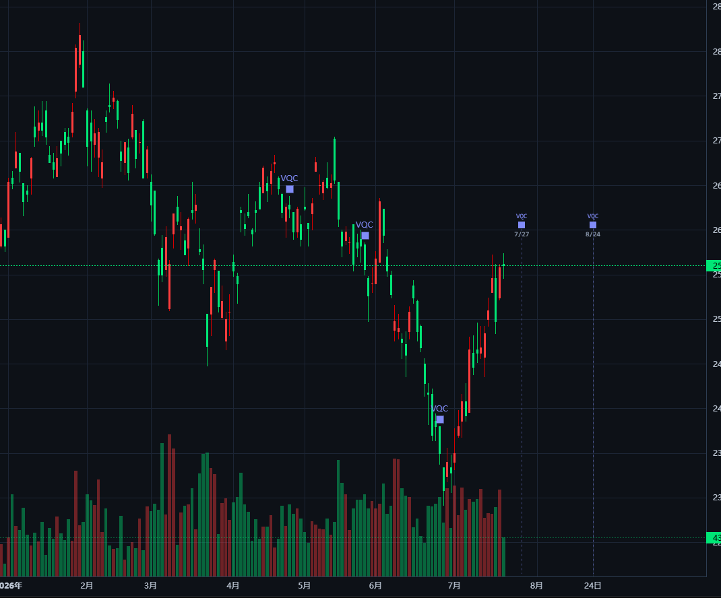Click the last green candlestick on the dotted price line

tap(503, 265)
